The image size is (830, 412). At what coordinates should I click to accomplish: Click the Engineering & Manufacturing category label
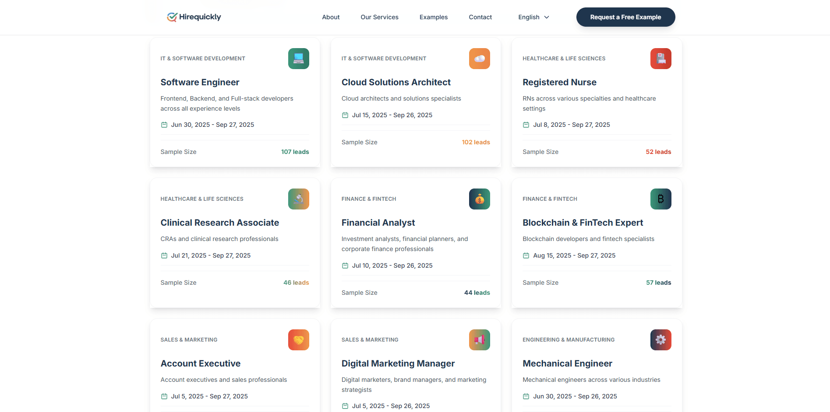pyautogui.click(x=569, y=340)
